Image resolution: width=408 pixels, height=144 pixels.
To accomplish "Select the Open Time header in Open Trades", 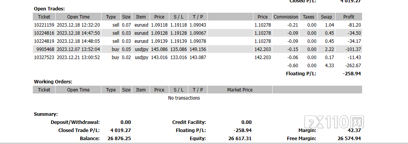I will coord(78,17).
